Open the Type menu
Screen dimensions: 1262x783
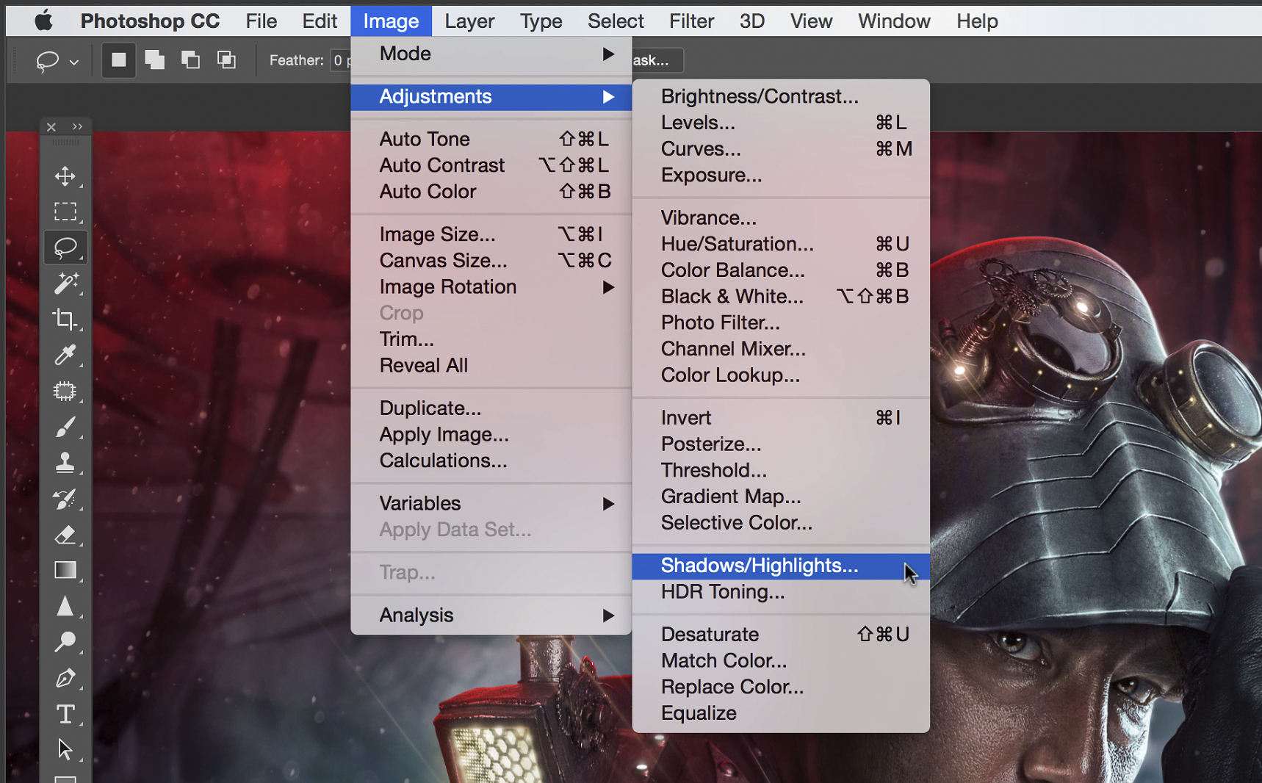(541, 21)
